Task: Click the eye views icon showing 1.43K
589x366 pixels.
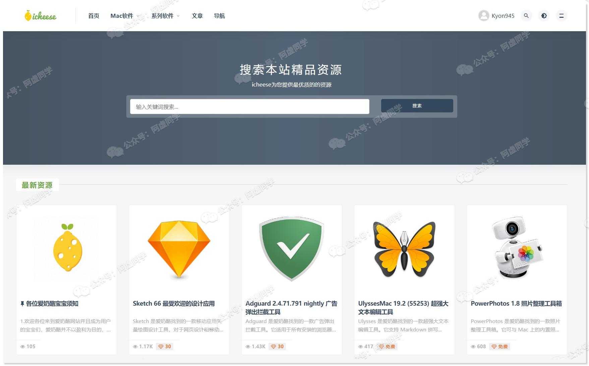Action: coord(248,347)
